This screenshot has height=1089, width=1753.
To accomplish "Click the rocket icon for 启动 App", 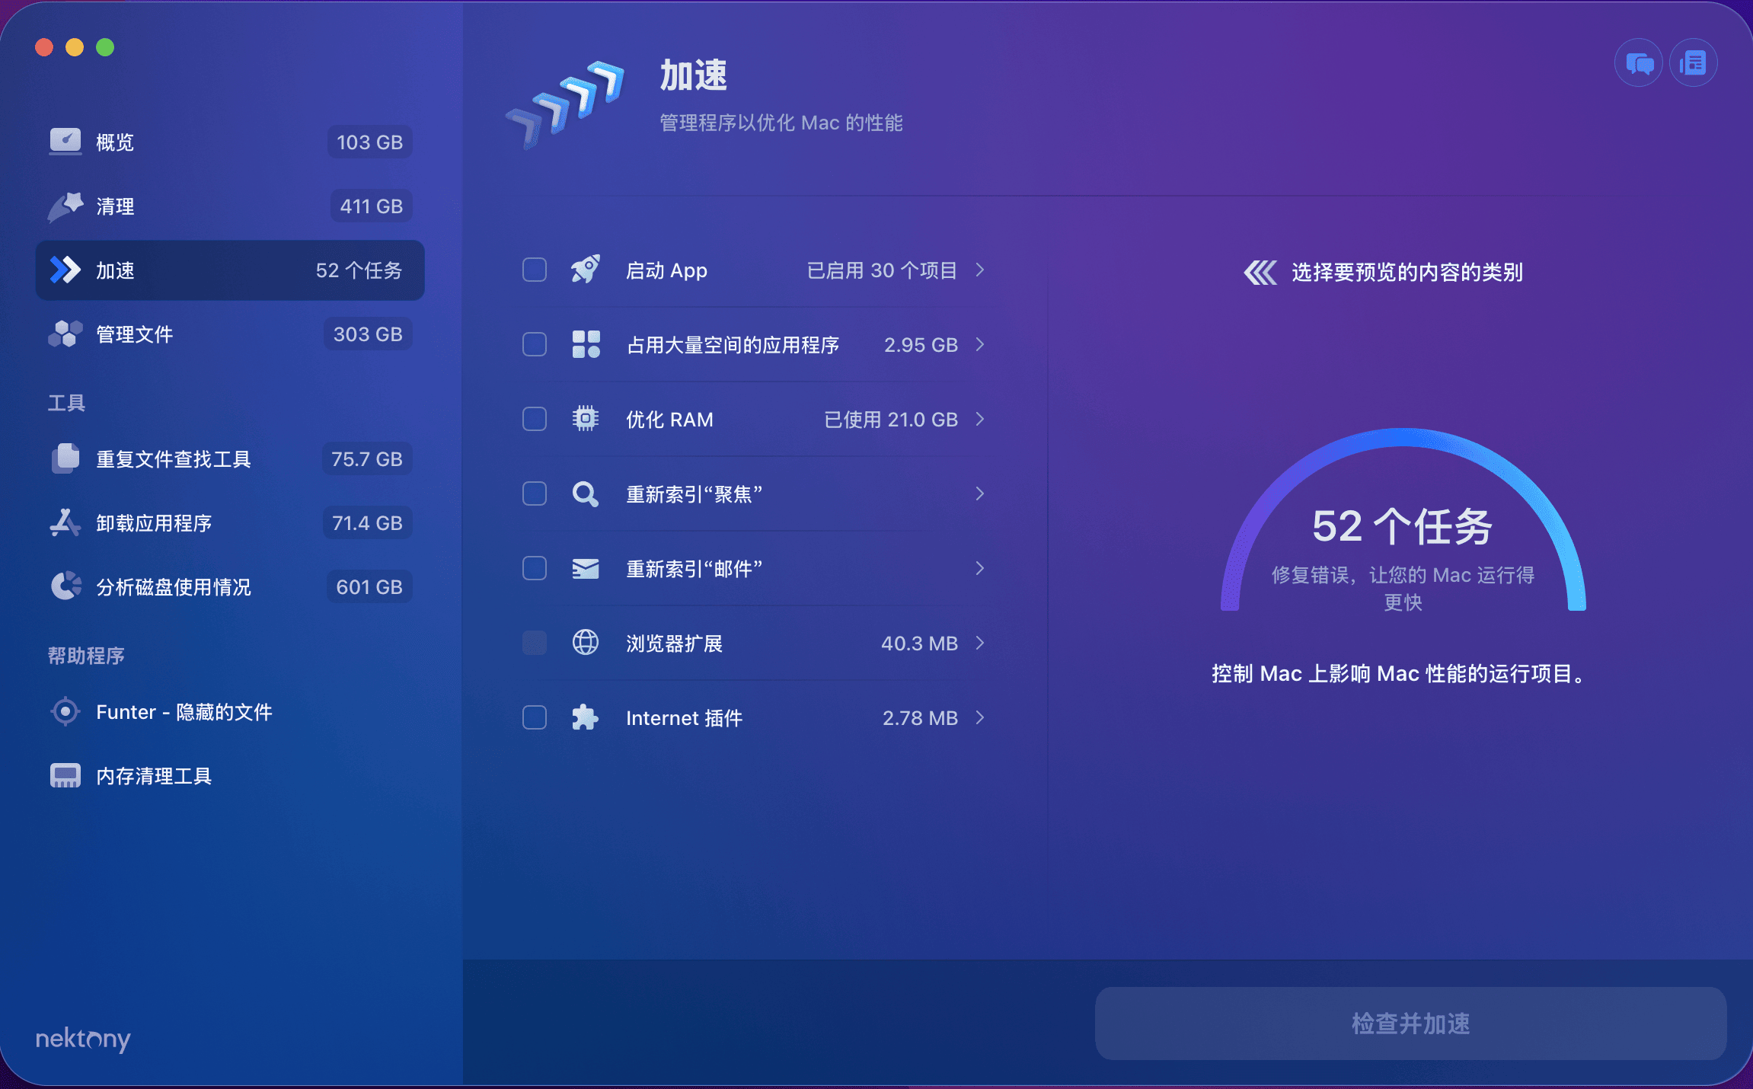I will point(585,270).
